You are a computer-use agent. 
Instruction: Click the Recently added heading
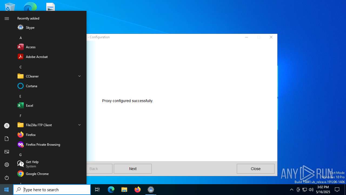28,18
